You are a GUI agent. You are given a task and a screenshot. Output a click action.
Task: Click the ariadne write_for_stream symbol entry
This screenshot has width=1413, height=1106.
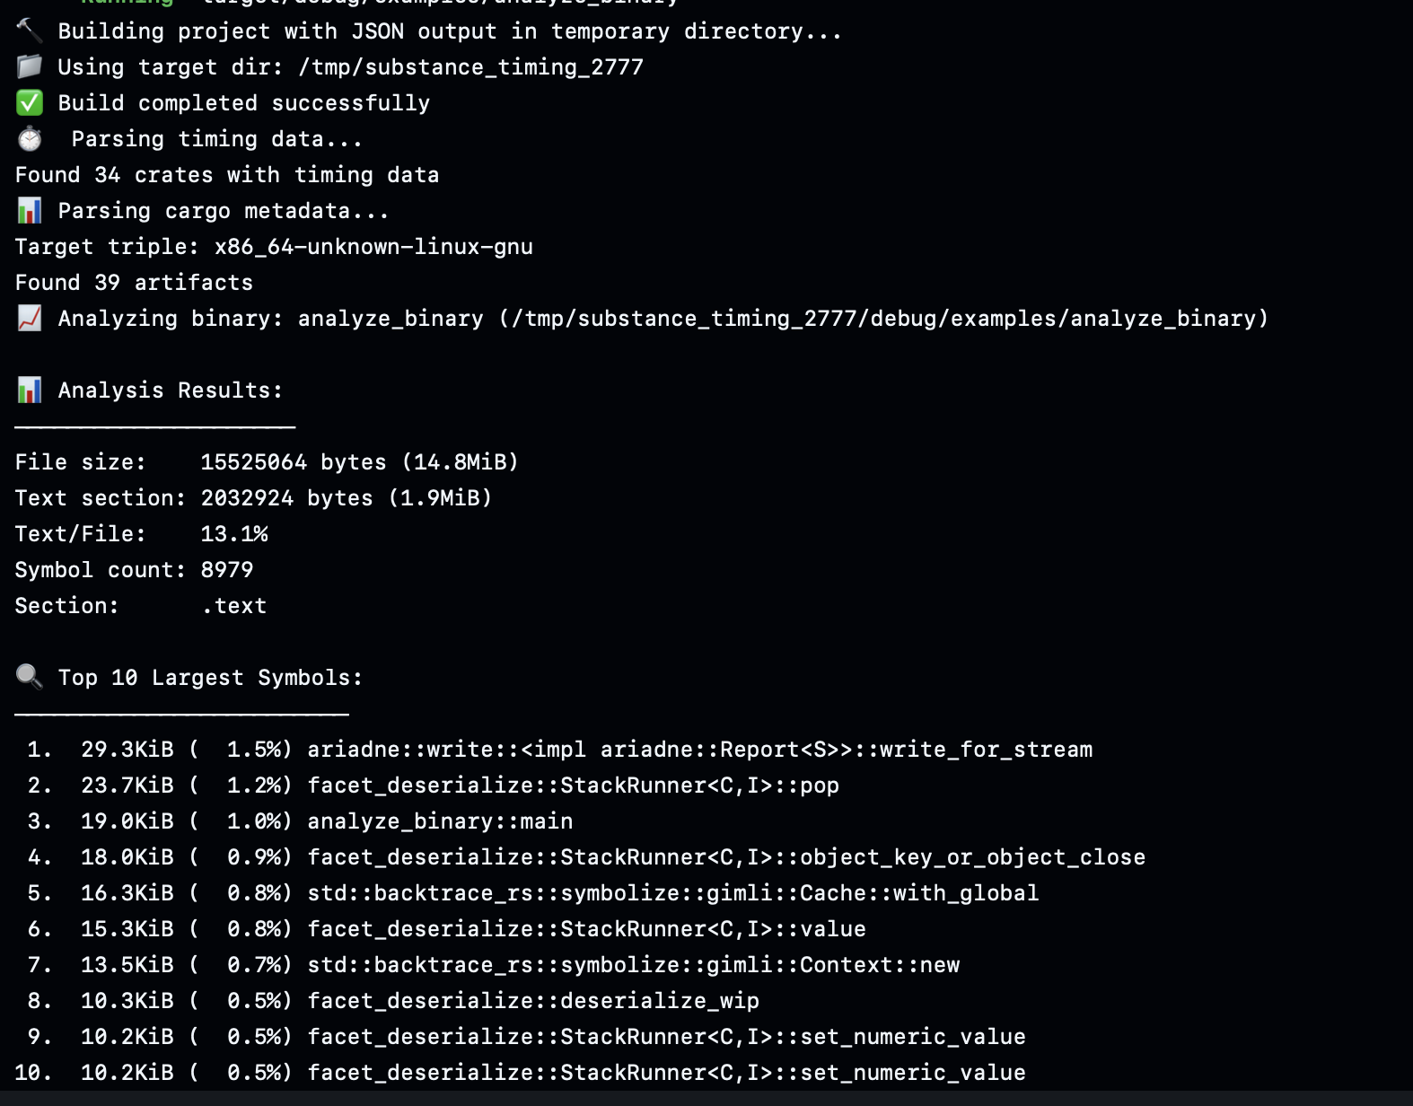point(699,750)
